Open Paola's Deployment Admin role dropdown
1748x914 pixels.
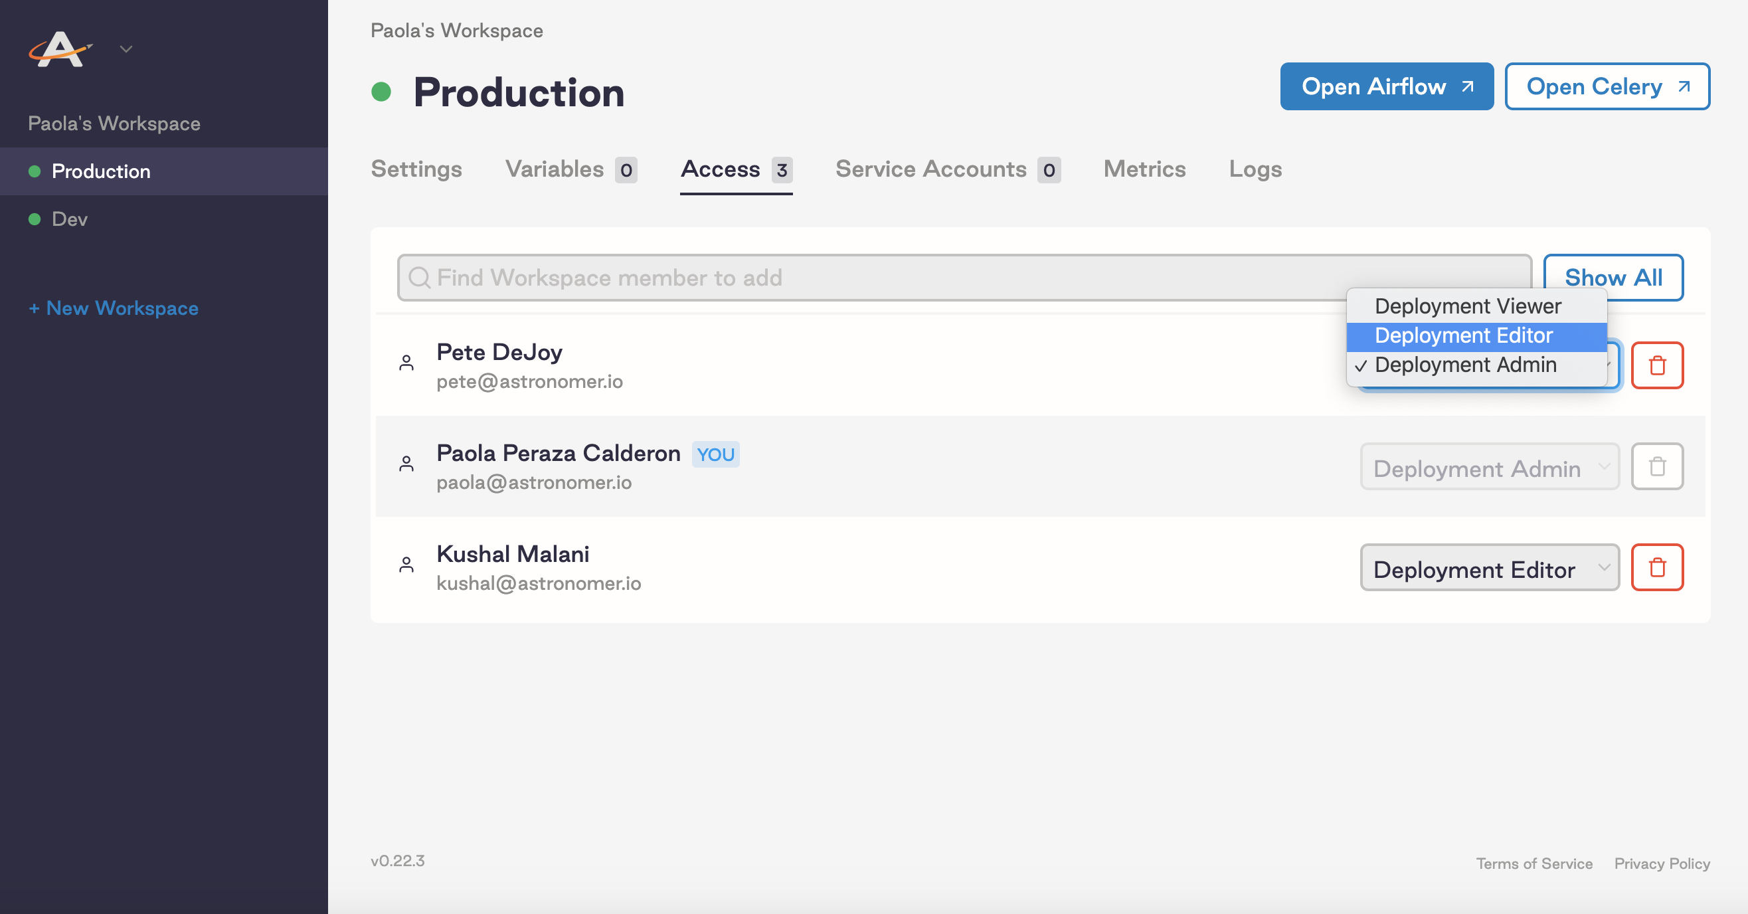(1490, 468)
